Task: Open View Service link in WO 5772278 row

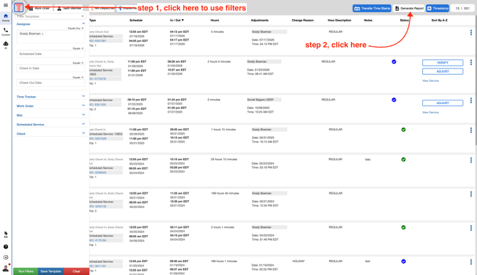Action: tap(431, 81)
